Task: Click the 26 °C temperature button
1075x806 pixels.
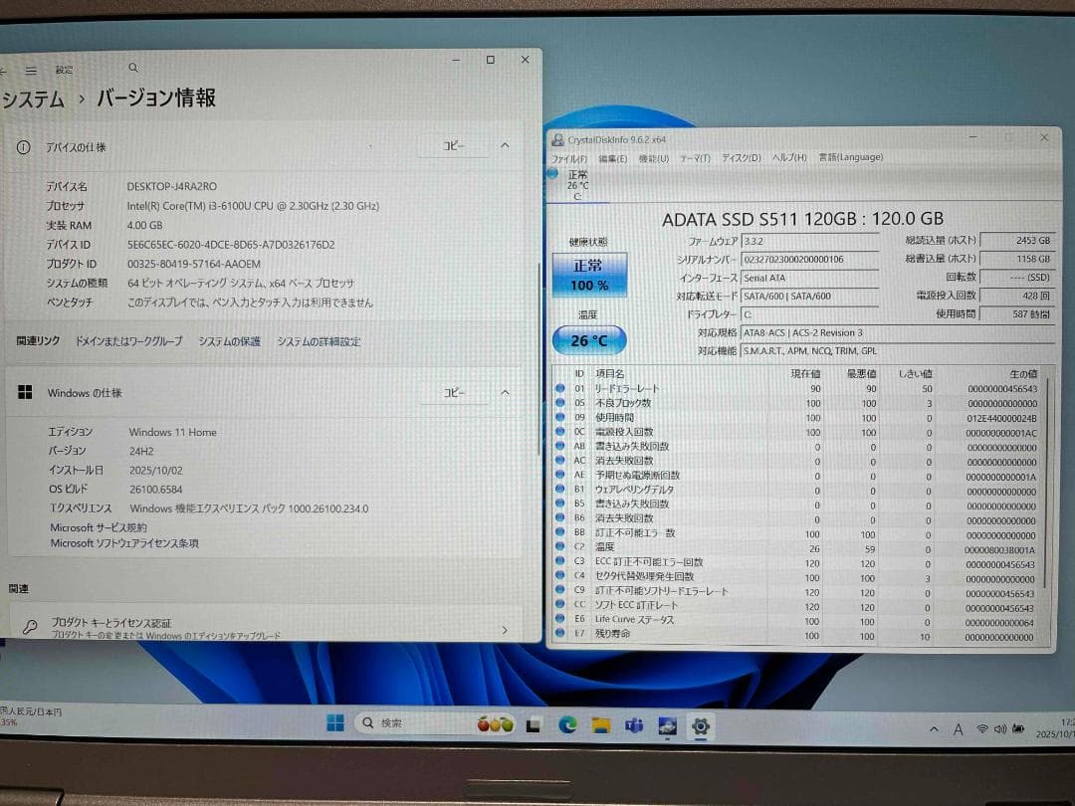Action: pyautogui.click(x=589, y=340)
